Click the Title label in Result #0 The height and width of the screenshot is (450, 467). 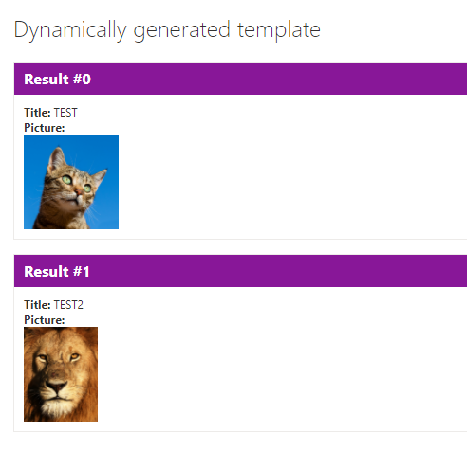pos(37,113)
